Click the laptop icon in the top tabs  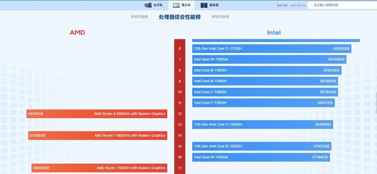point(176,5)
